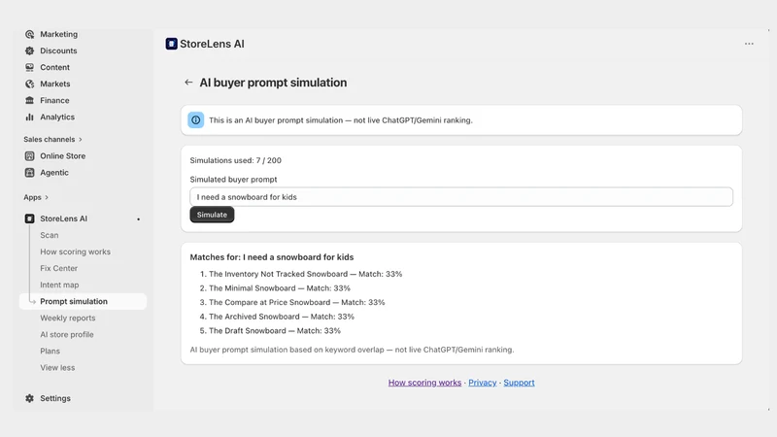Viewport: 777px width, 437px height.
Task: Open the How scoring works footer link
Action: [x=424, y=383]
